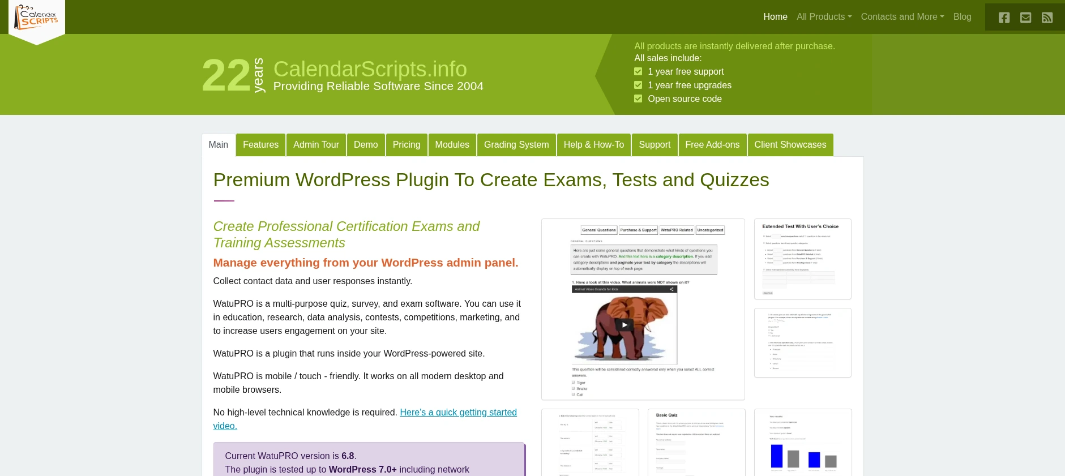Screen dimensions: 1065x476
Task: Select the Main tab
Action: point(219,145)
